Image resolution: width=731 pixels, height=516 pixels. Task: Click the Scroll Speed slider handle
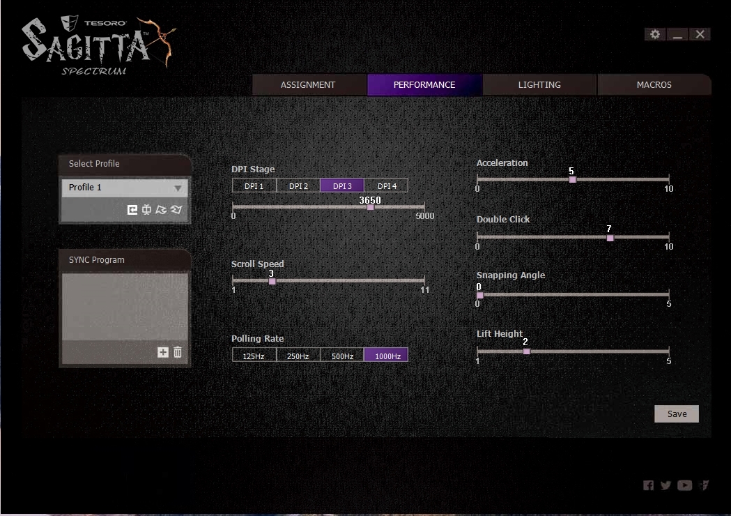coord(272,281)
